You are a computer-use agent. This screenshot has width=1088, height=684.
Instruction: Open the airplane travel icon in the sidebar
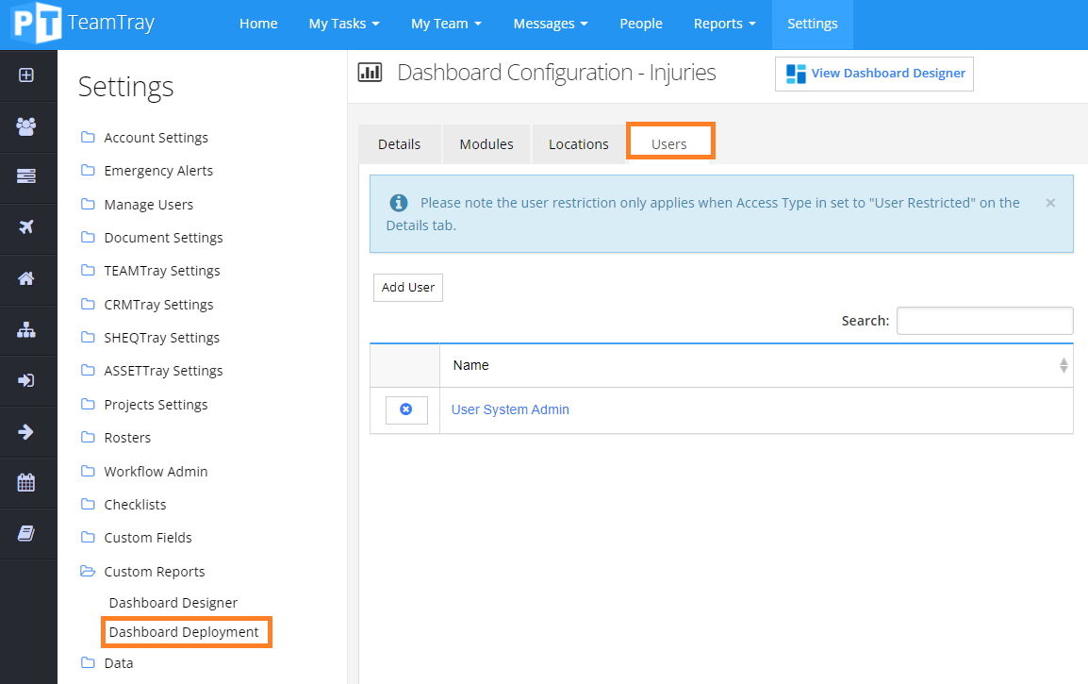(28, 227)
